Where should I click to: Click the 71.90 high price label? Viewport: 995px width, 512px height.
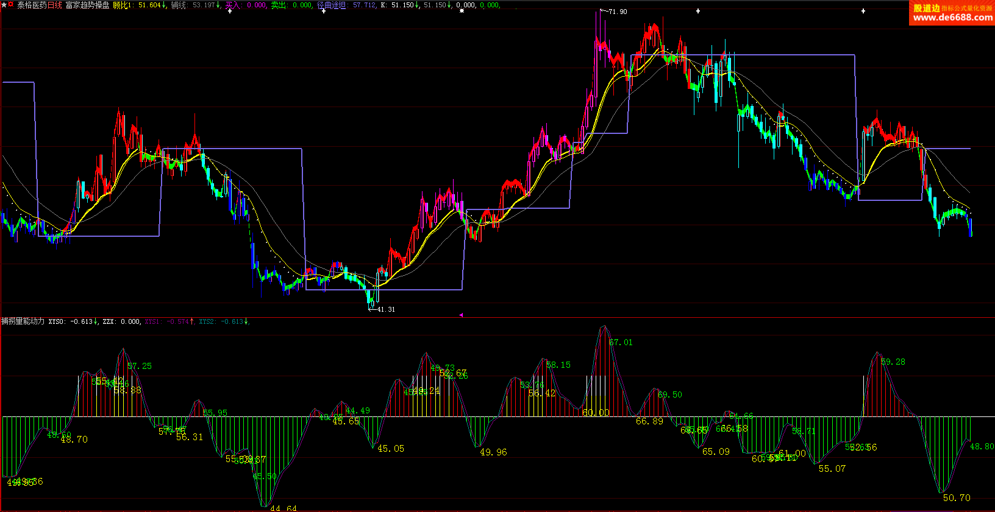(x=618, y=12)
